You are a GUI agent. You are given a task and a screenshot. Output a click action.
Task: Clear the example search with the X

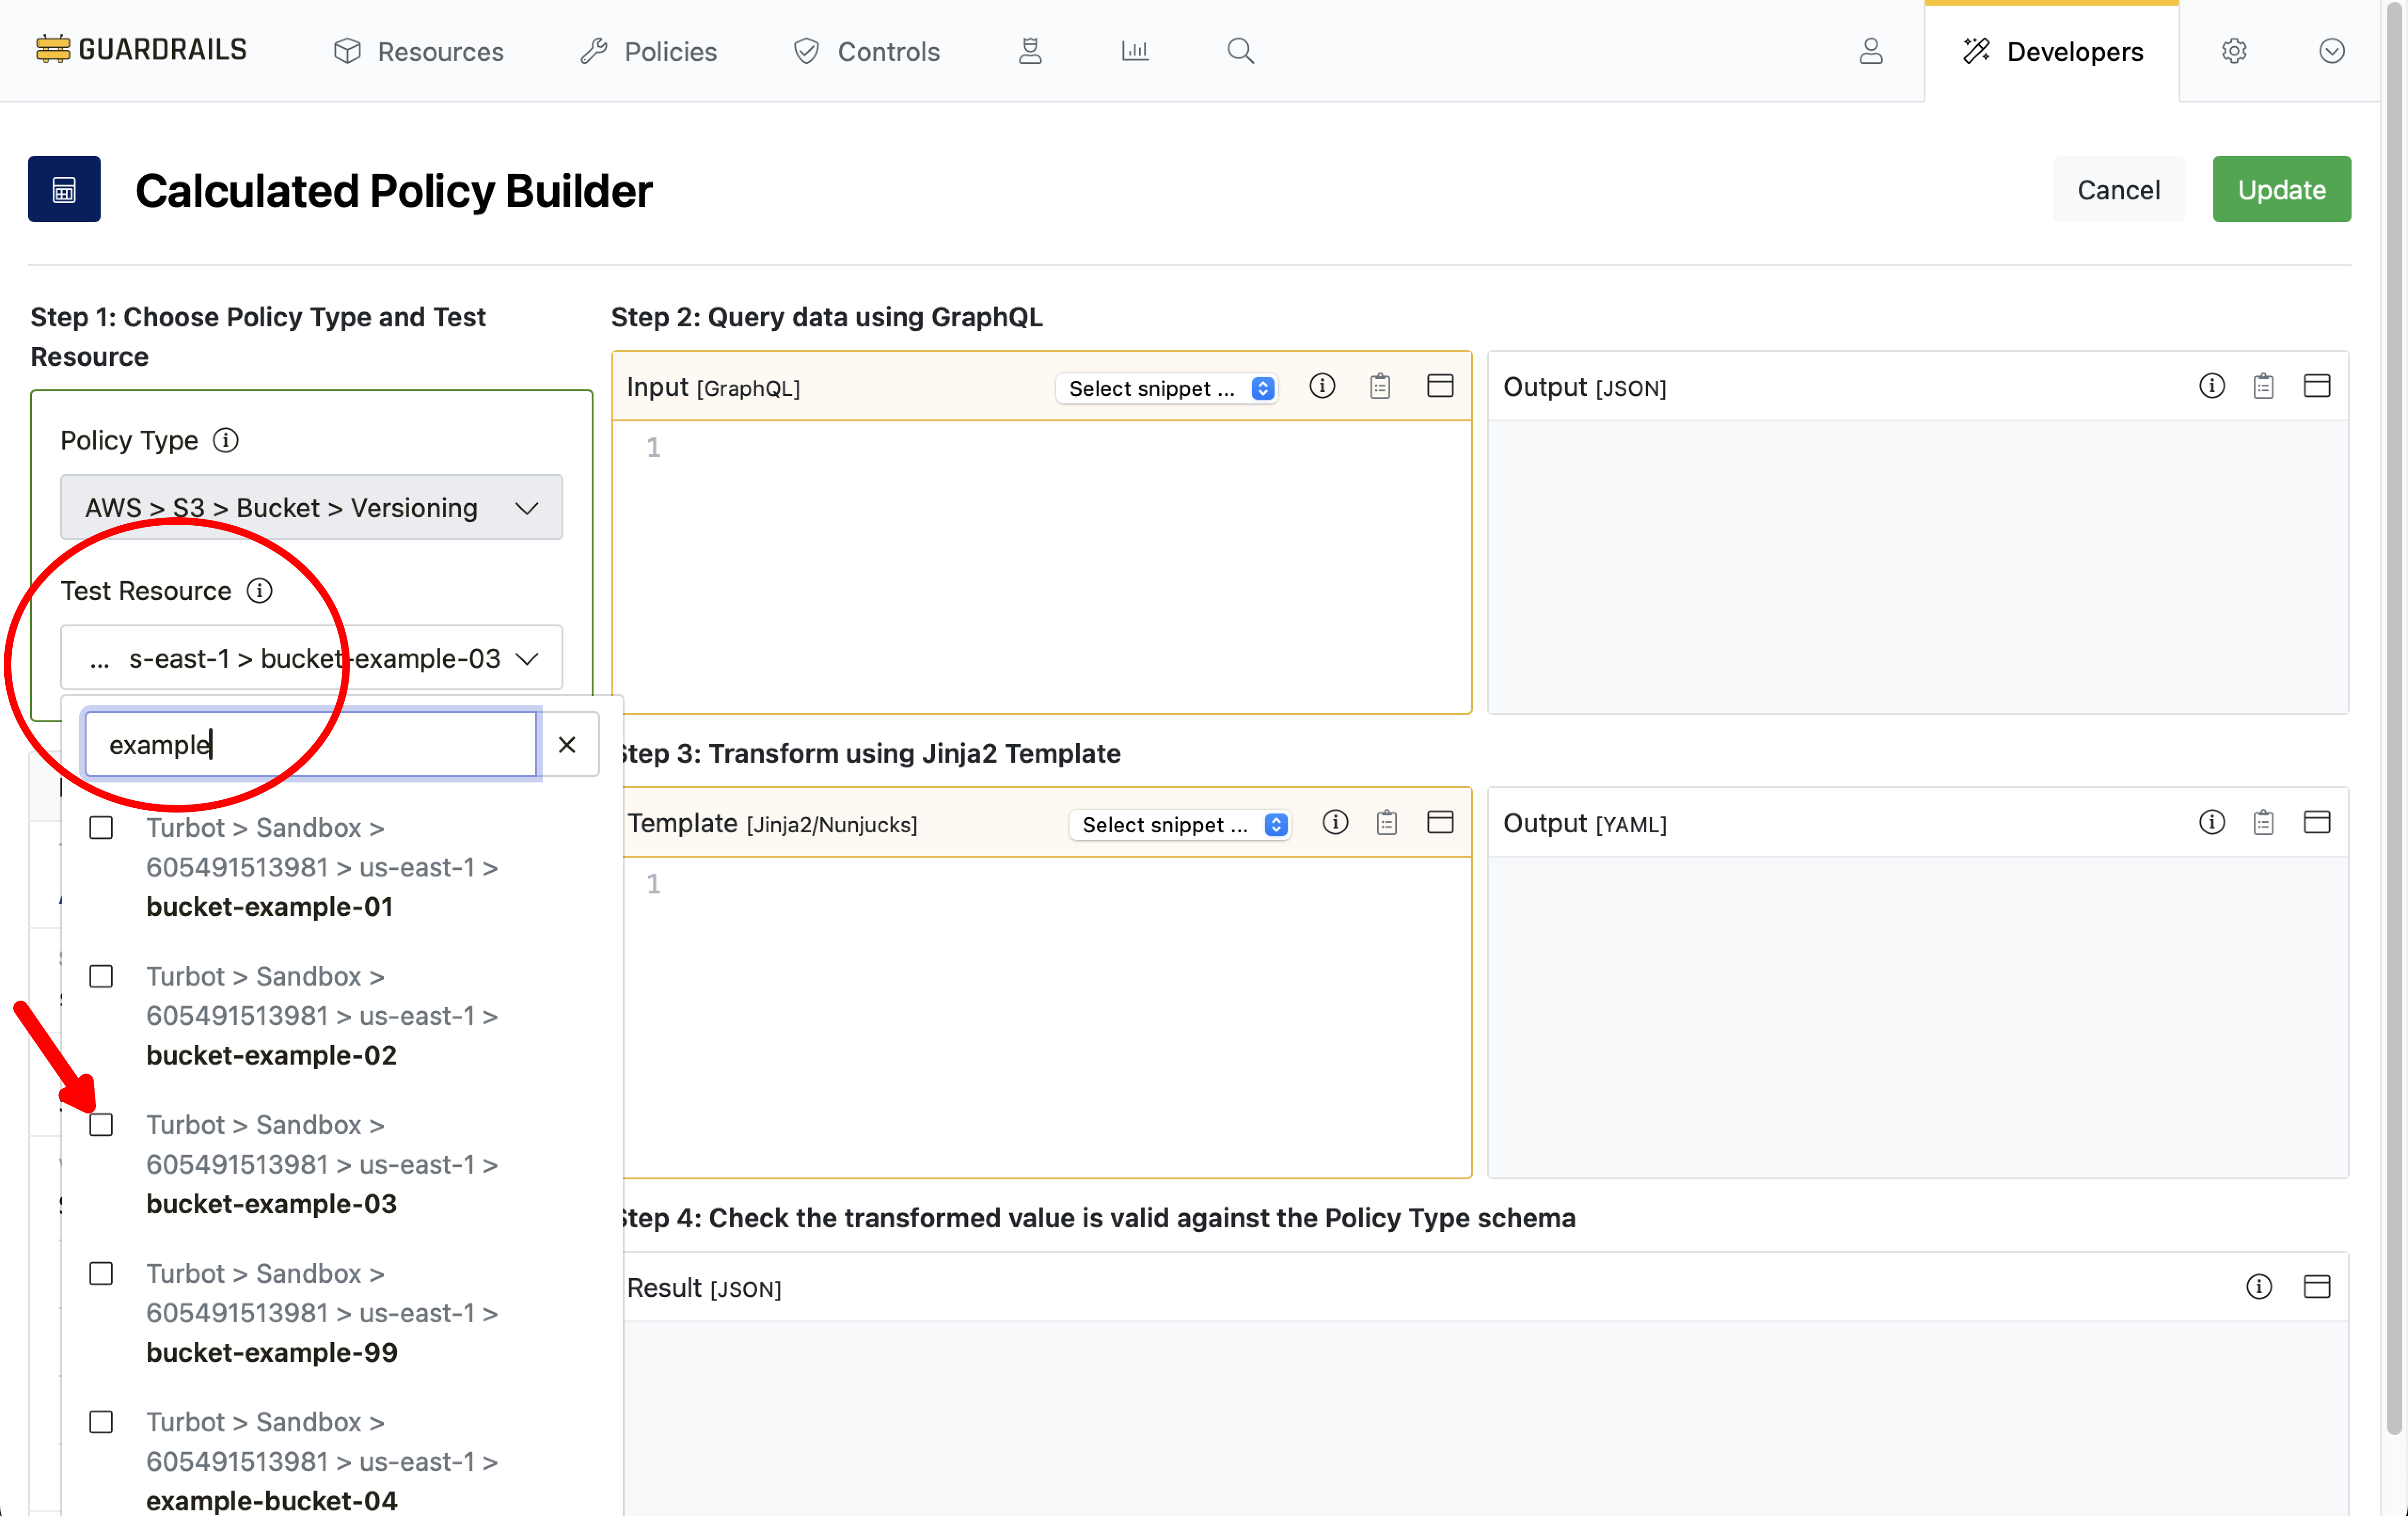(568, 744)
